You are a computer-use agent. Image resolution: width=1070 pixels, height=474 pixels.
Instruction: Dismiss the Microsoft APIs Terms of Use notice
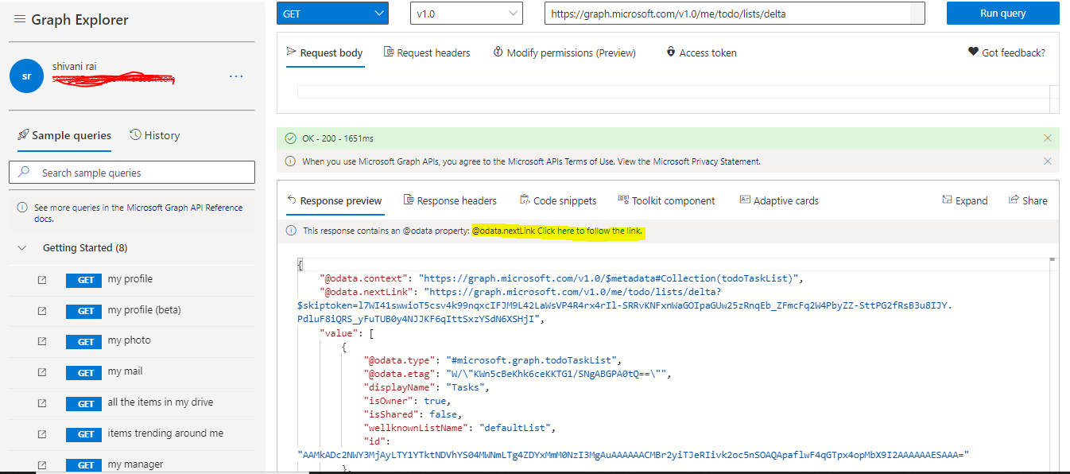coord(1048,161)
